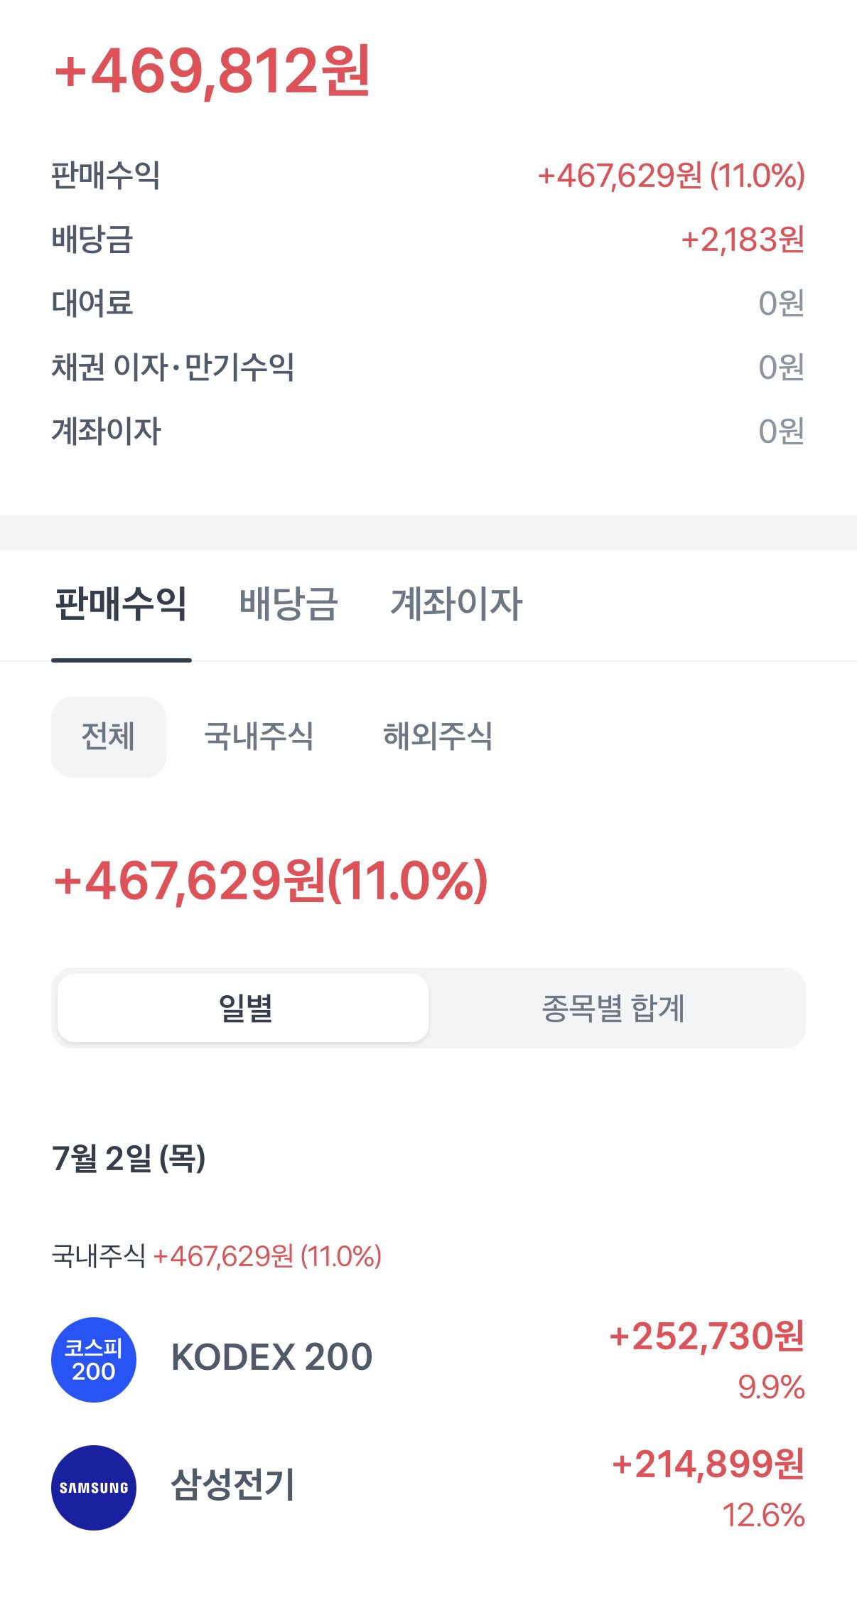Select the 국내주식 filter chip
The width and height of the screenshot is (857, 1608).
(259, 736)
